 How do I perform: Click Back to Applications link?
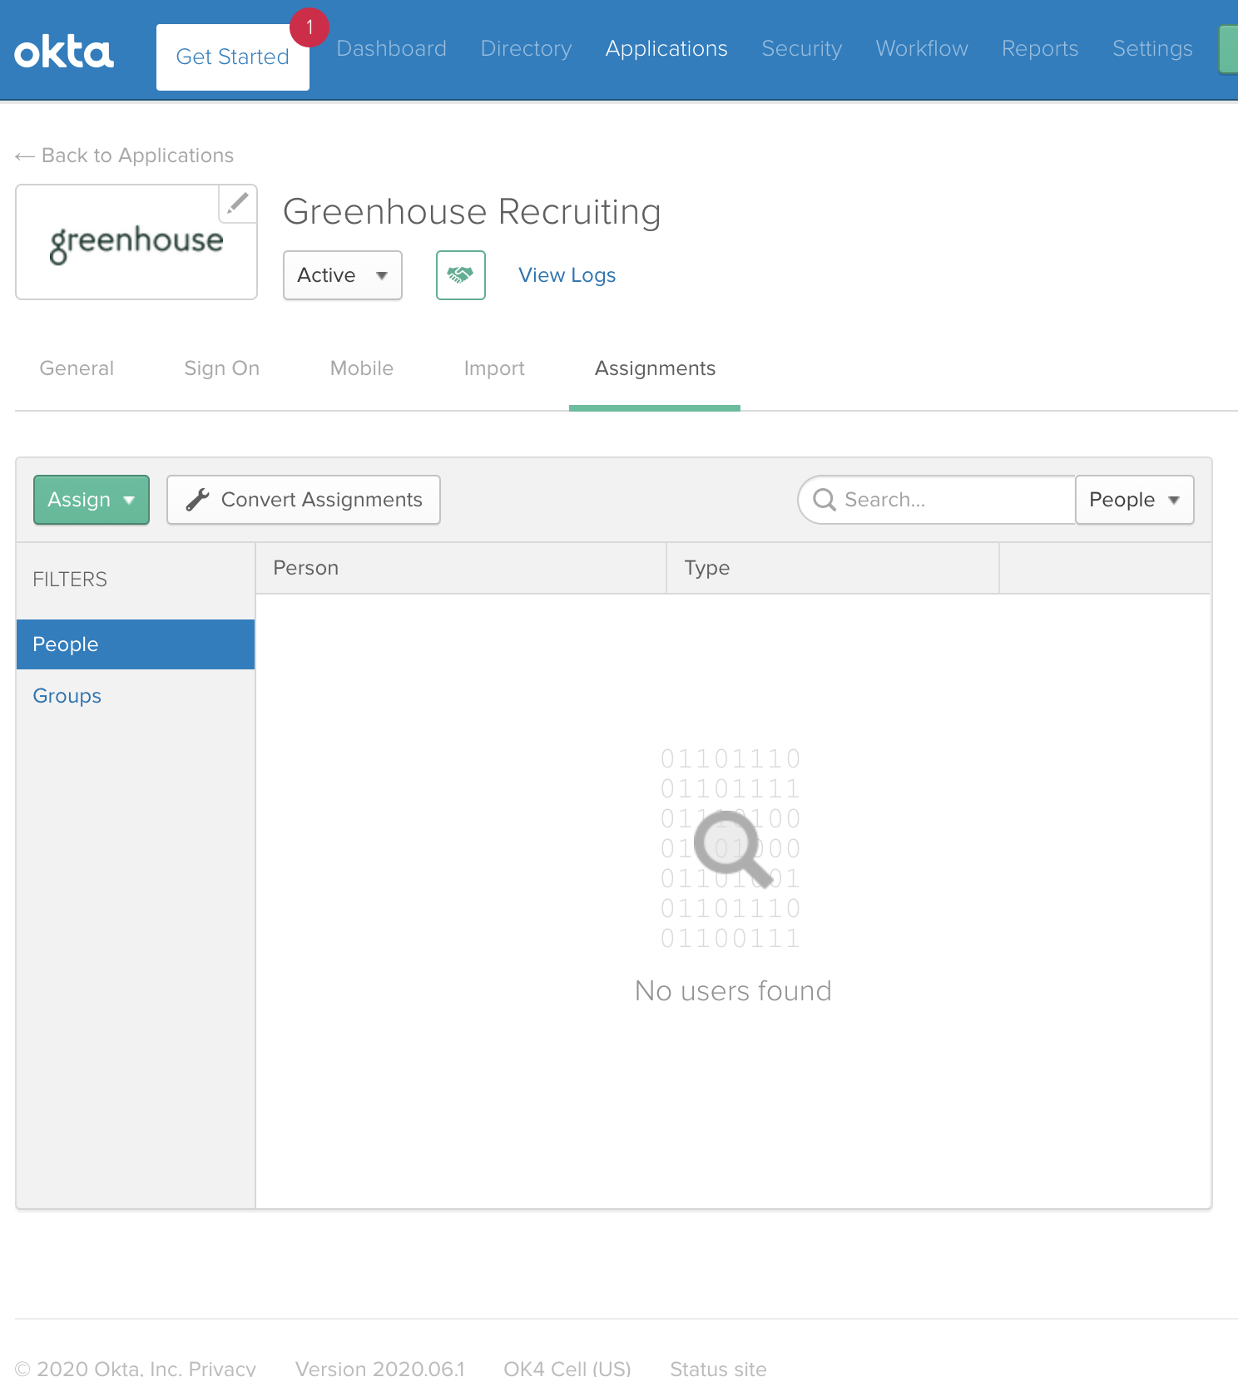[x=125, y=155]
